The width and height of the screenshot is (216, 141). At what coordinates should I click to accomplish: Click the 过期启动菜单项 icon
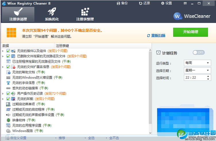coord(8,104)
